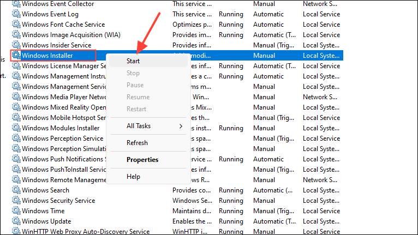
Task: Expand the All Tasks submenu
Action: [x=148, y=126]
